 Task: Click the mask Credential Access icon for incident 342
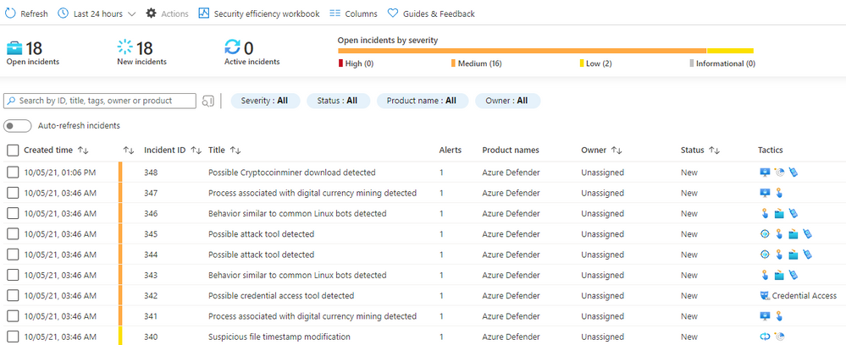point(764,295)
